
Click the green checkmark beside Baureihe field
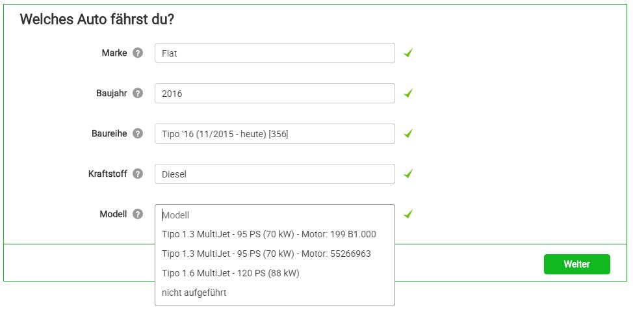408,134
